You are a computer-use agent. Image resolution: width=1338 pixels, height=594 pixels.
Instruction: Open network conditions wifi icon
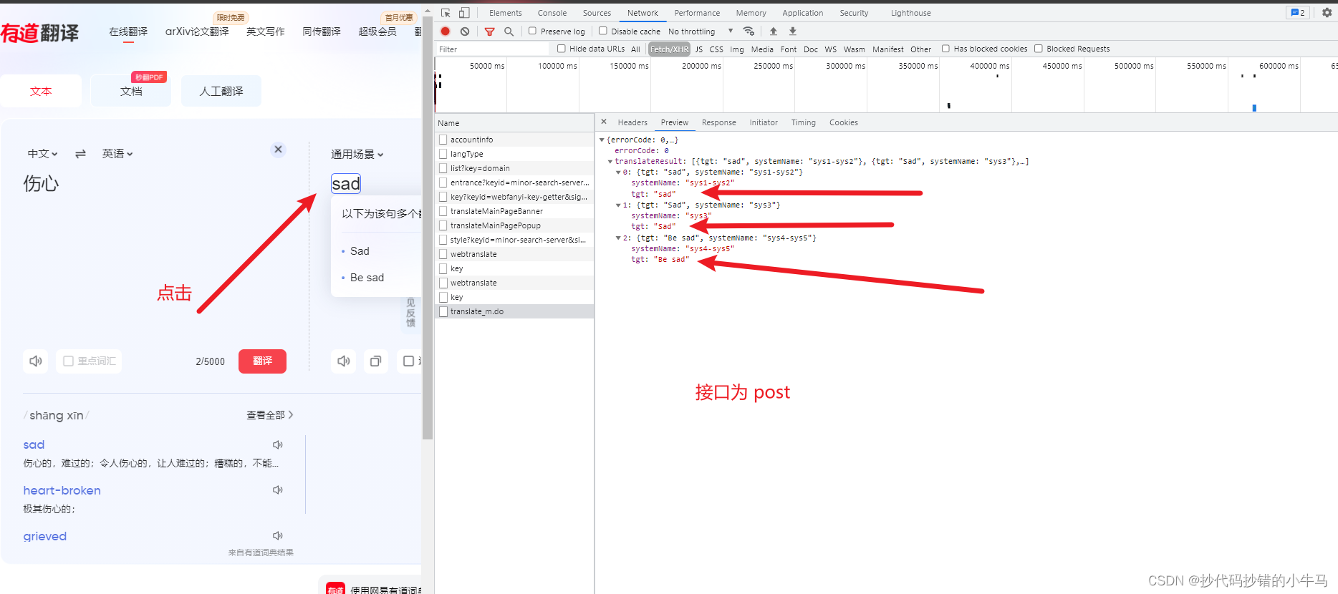tap(749, 31)
